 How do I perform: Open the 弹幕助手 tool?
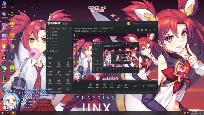[50, 64]
